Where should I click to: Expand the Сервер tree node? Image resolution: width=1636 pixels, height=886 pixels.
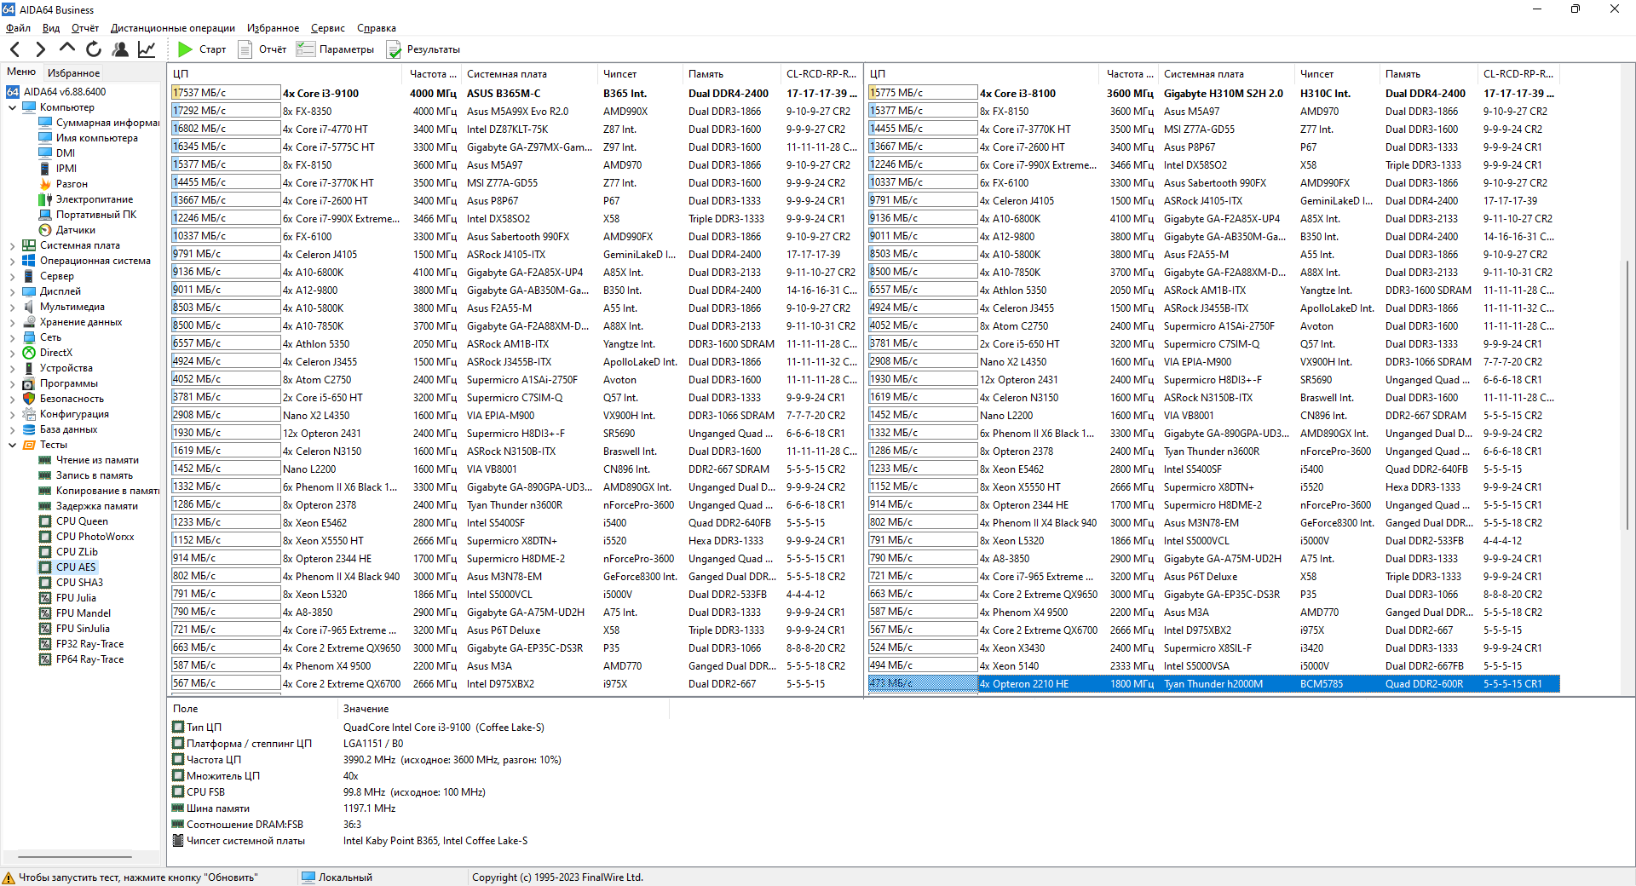tap(12, 276)
